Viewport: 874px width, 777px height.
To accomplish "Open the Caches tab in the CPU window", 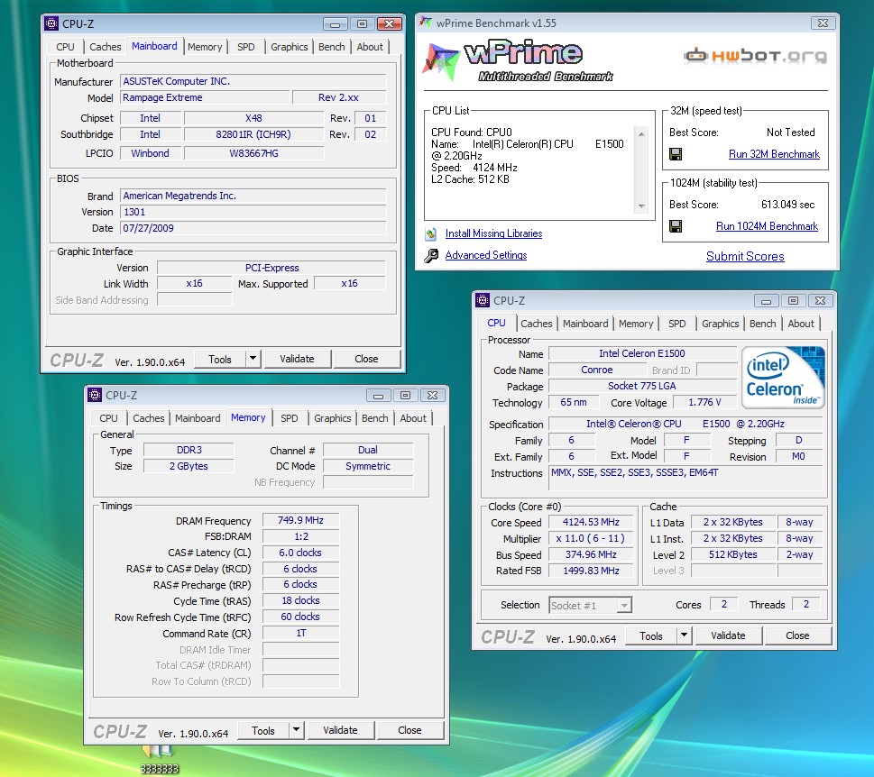I will point(537,324).
